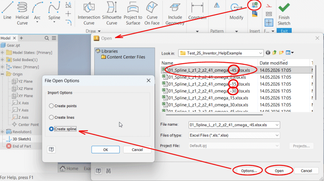This screenshot has width=324, height=181.
Task: Create a new folder in the Open dialog
Action: 281,53
